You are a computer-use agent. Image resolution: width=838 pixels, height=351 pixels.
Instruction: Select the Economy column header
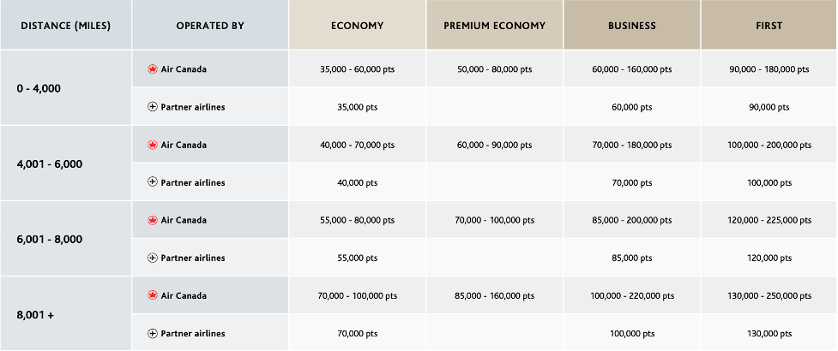click(357, 26)
